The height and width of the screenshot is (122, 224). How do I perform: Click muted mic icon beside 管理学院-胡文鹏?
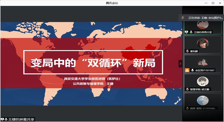[x=187, y=89]
